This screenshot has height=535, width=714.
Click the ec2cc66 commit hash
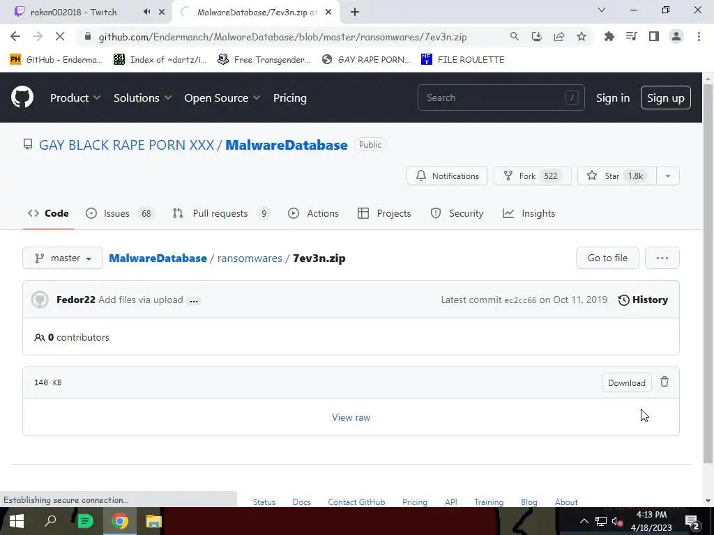point(520,300)
